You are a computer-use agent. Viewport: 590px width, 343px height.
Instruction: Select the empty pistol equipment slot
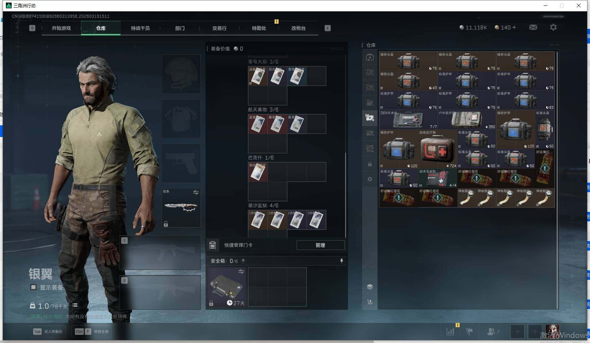pos(181,163)
